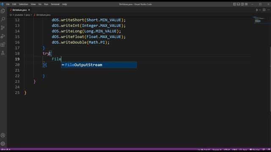This screenshot has width=271, height=152.
Task: Click the writeLong call on line 14
Action: [72, 31]
